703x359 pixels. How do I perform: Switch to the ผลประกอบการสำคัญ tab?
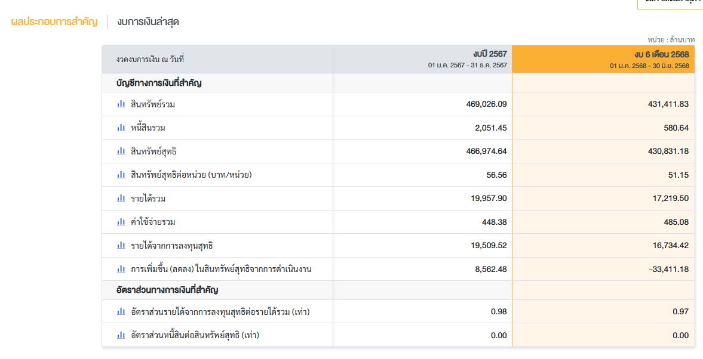click(54, 22)
